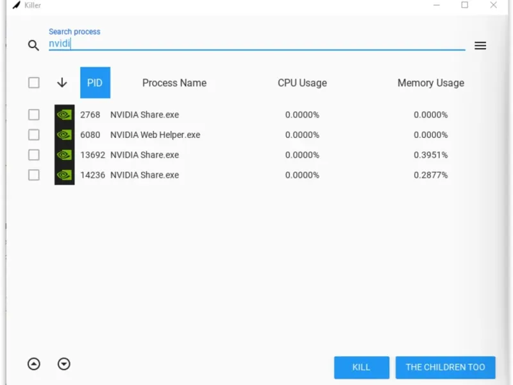
Task: Sort by the CPU Usage column
Action: click(x=302, y=83)
